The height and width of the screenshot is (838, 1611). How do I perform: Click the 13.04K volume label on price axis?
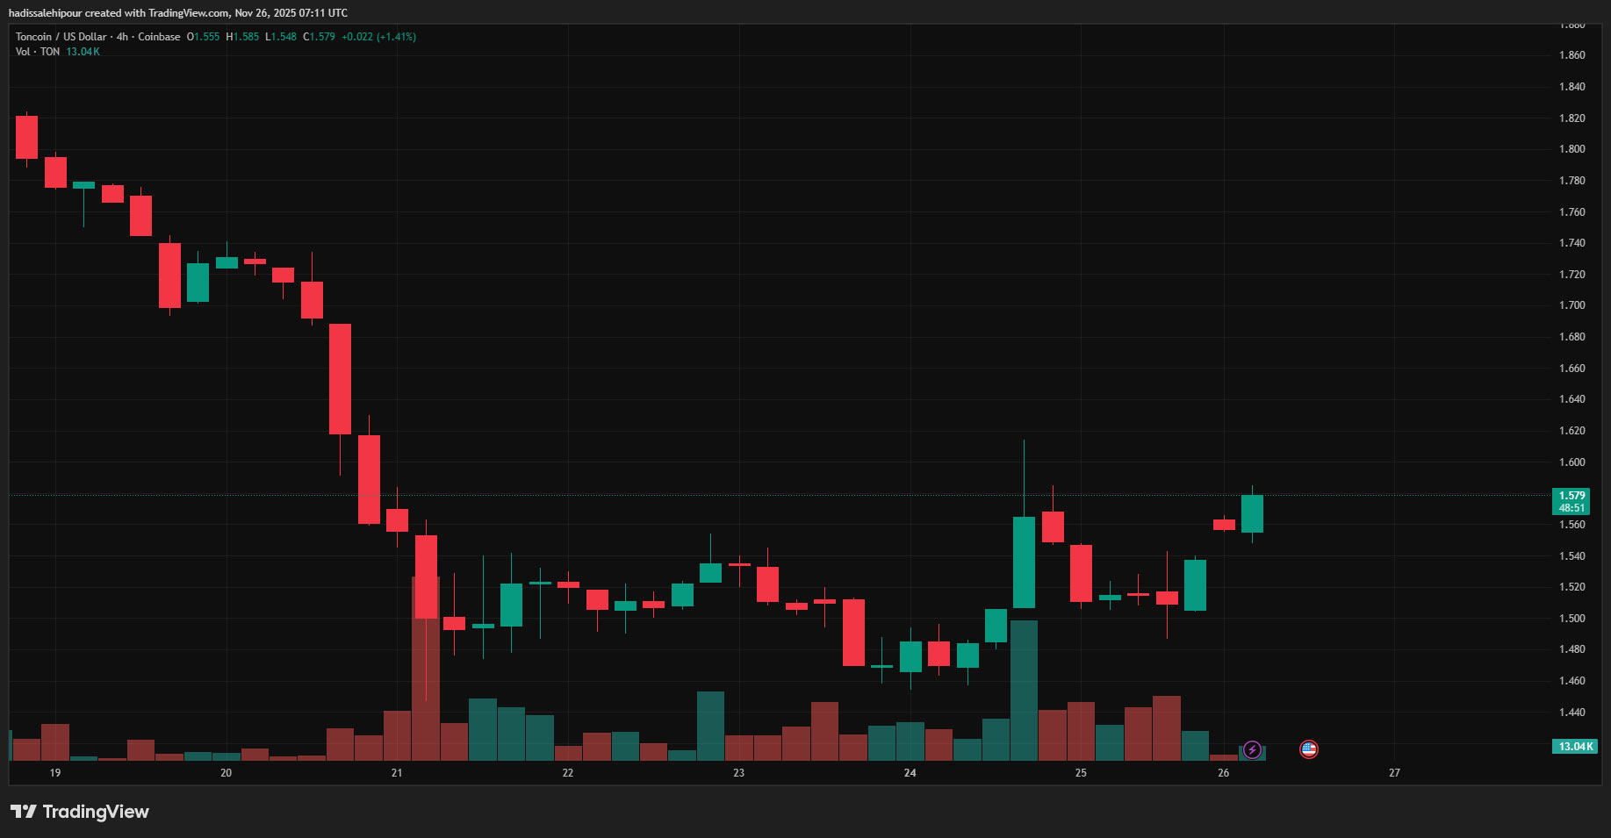(x=1575, y=747)
